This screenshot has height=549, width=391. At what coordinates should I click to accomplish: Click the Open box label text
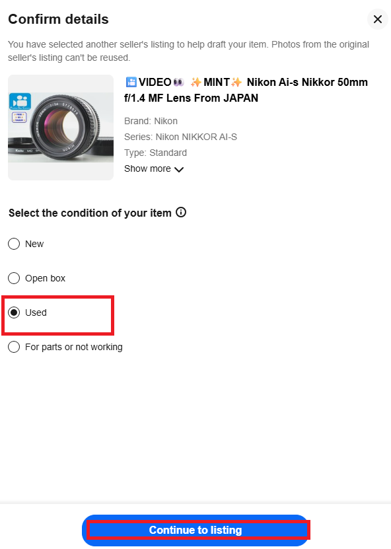45,278
